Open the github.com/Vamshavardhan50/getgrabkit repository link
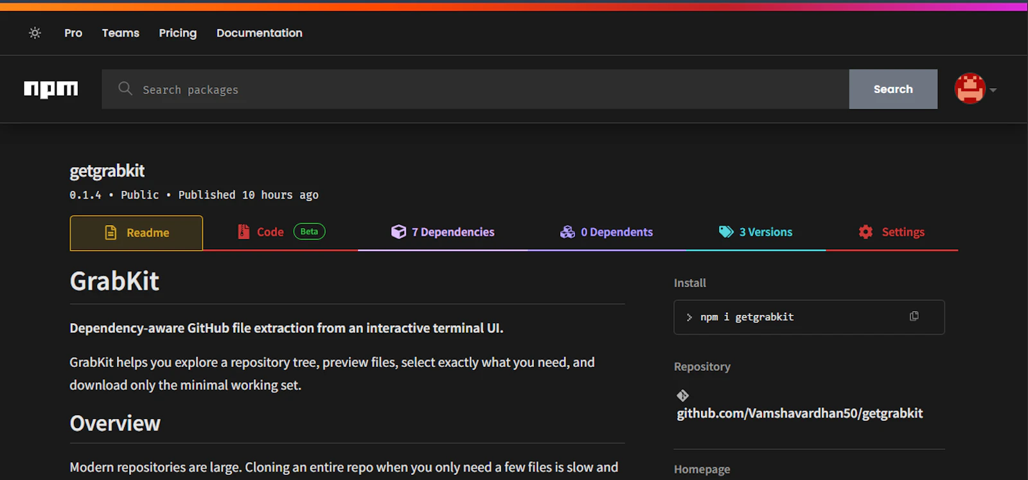 coord(800,413)
